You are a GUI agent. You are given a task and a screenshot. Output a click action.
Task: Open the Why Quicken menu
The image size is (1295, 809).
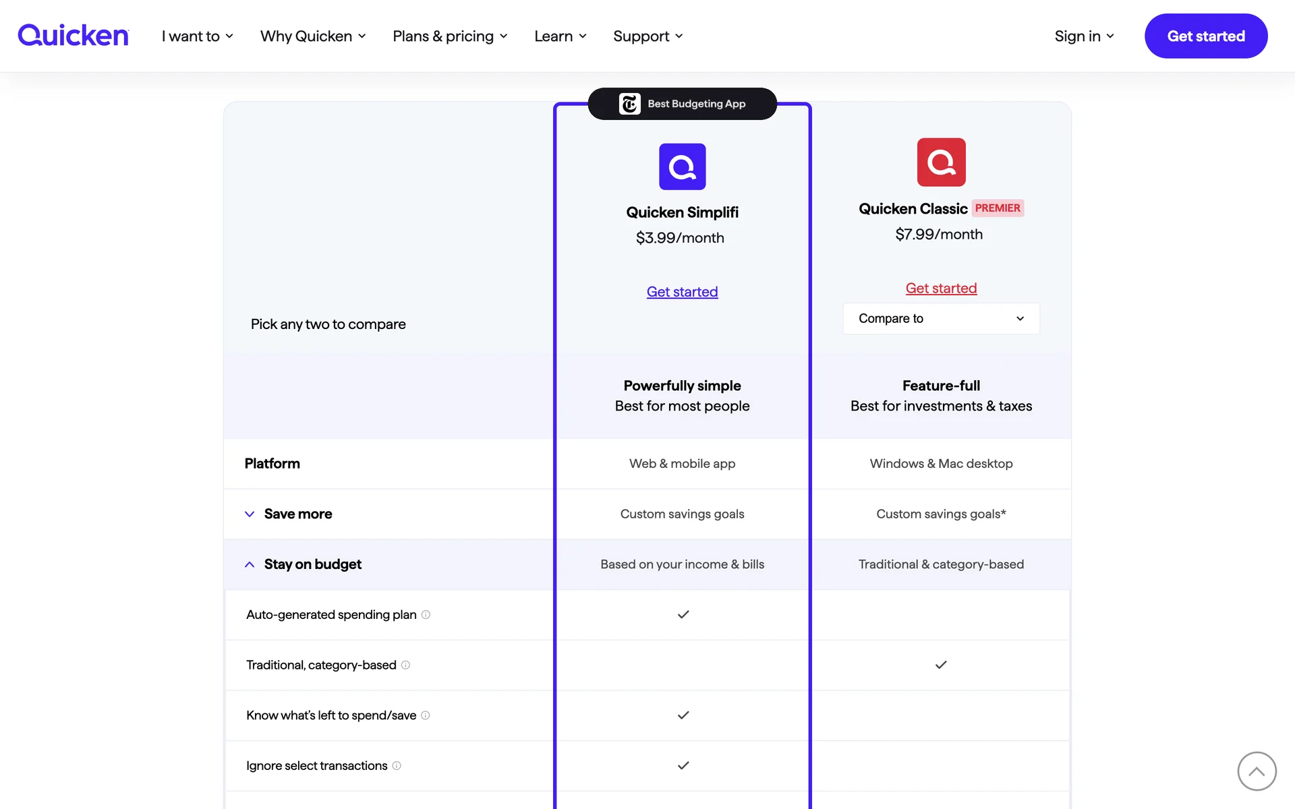[312, 36]
